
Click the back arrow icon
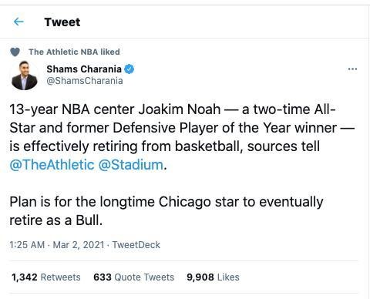(18, 22)
